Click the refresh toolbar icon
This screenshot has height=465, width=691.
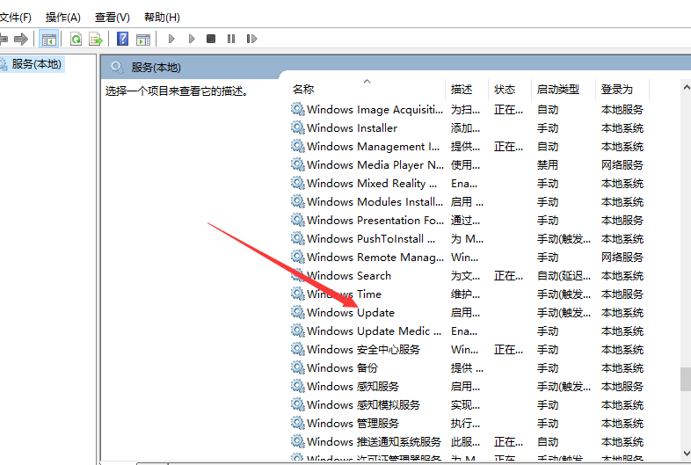coord(76,39)
